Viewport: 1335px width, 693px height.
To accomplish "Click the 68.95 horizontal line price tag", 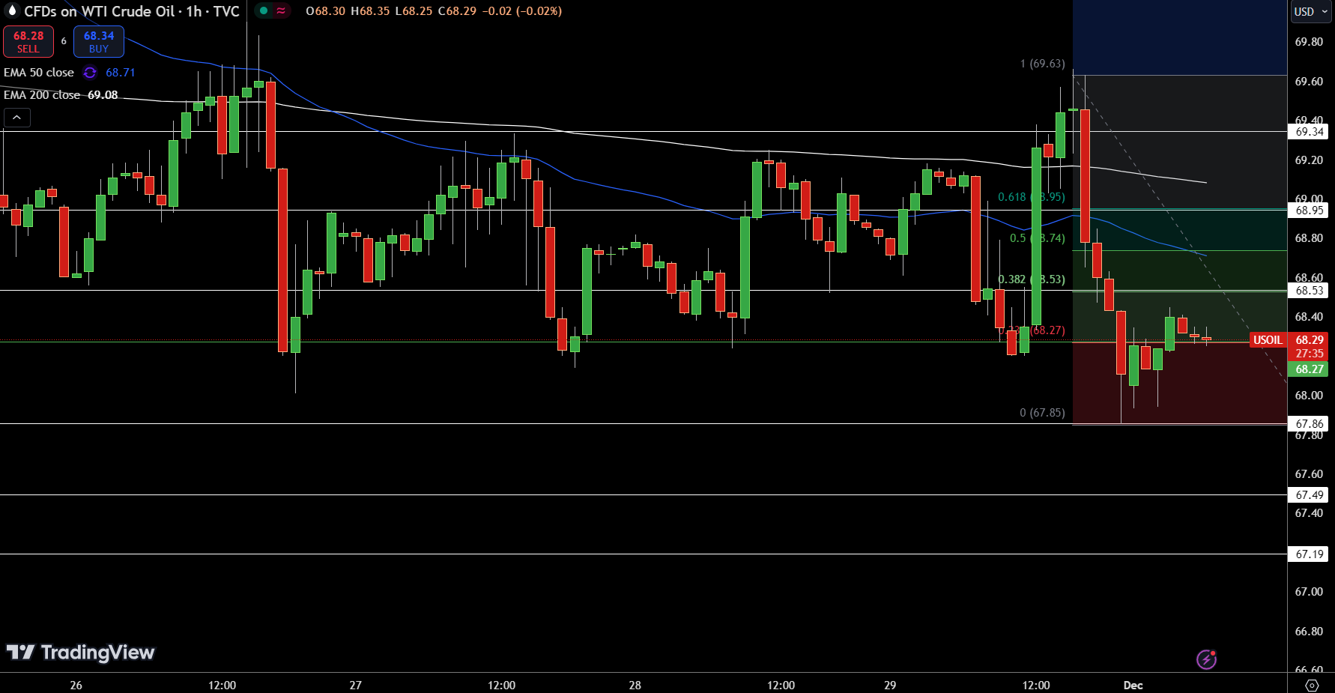I will (1310, 211).
